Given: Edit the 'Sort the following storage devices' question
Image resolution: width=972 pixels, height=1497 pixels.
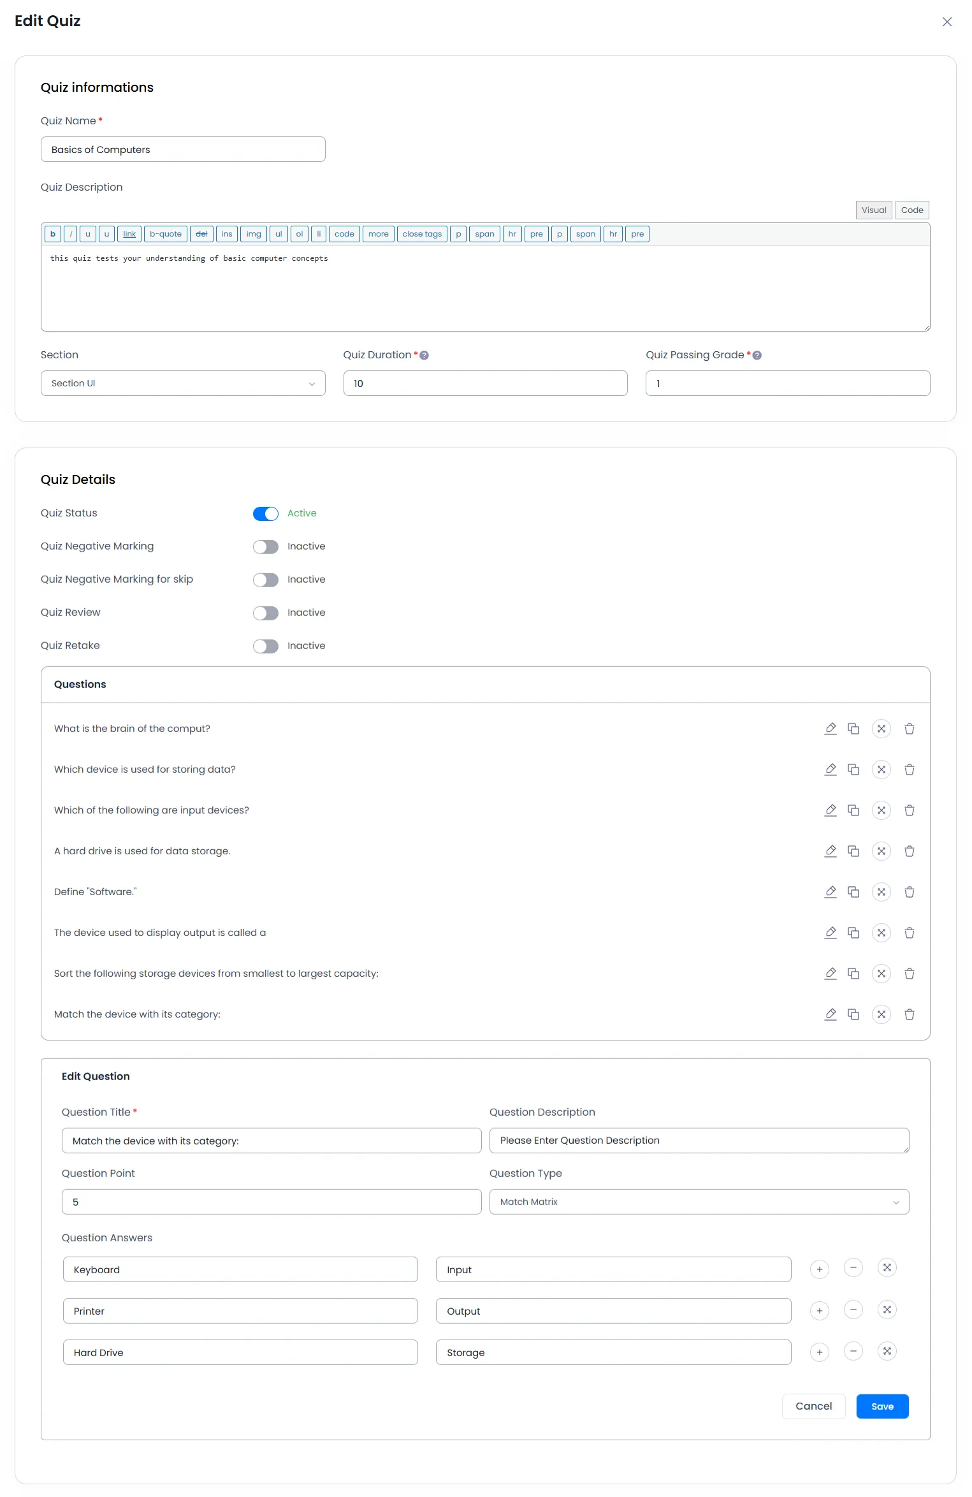Looking at the screenshot, I should tap(830, 974).
